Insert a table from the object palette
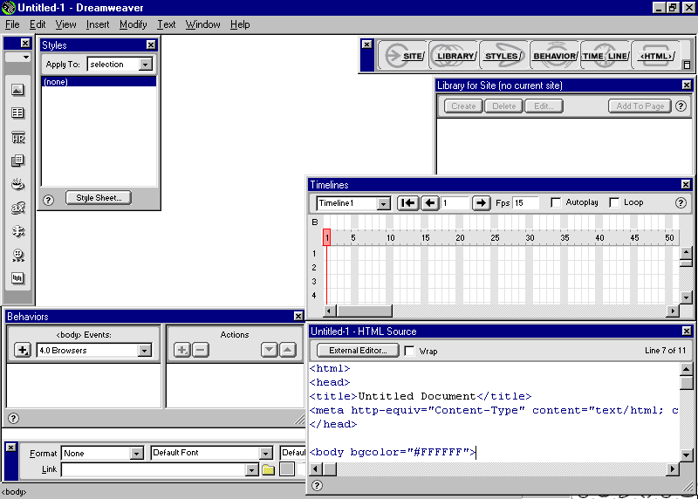The width and height of the screenshot is (698, 499). point(17,113)
